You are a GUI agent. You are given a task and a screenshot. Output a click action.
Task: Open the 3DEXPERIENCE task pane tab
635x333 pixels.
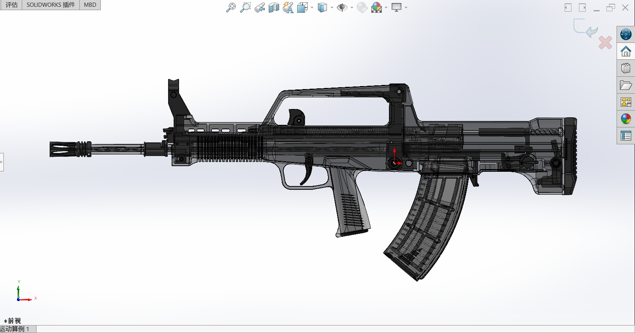tap(626, 35)
